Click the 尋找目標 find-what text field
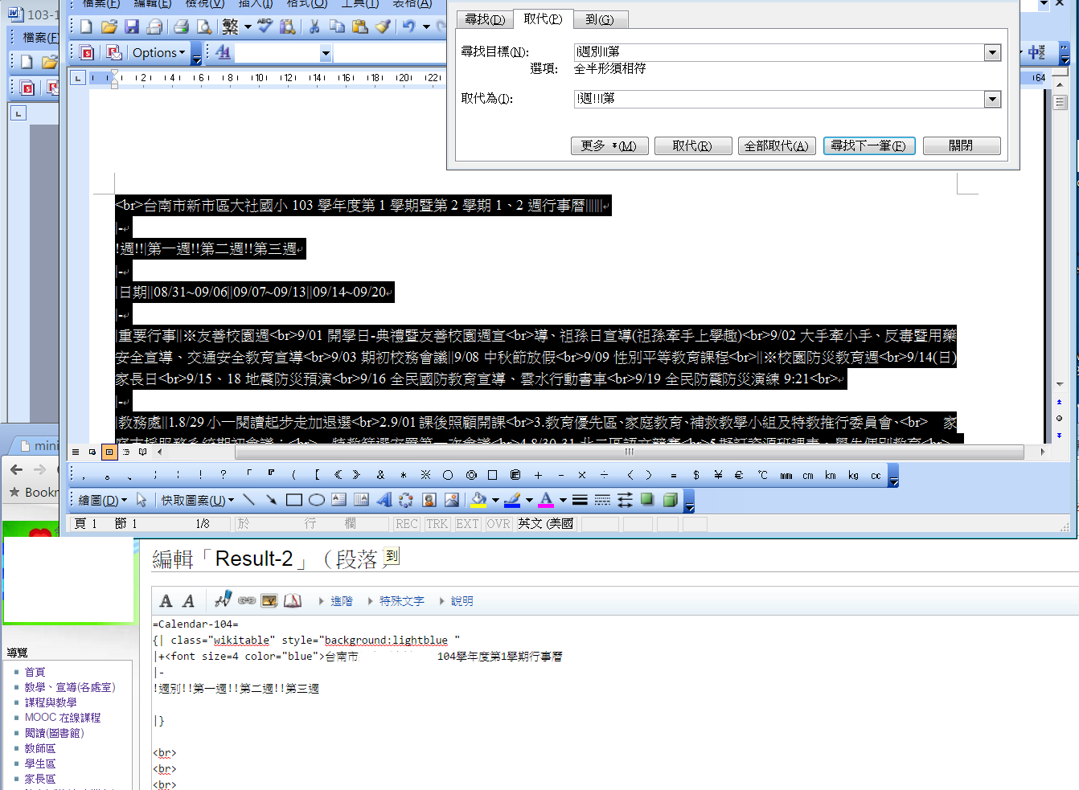Screen dimensions: 1079x790 pos(779,52)
